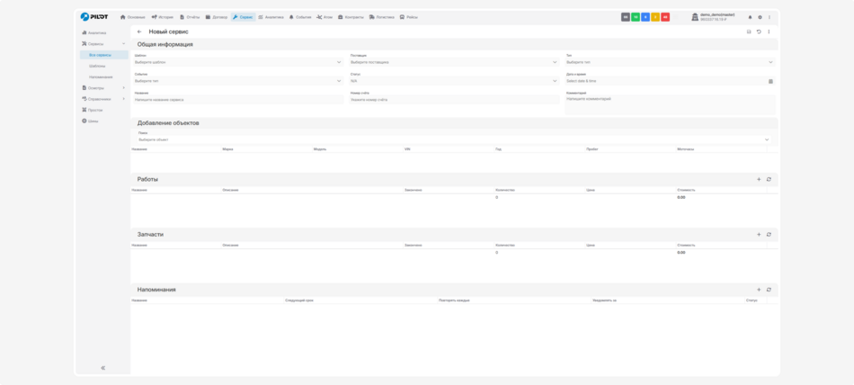Open the notifications bell in the top bar
Image resolution: width=854 pixels, height=385 pixels.
click(750, 17)
